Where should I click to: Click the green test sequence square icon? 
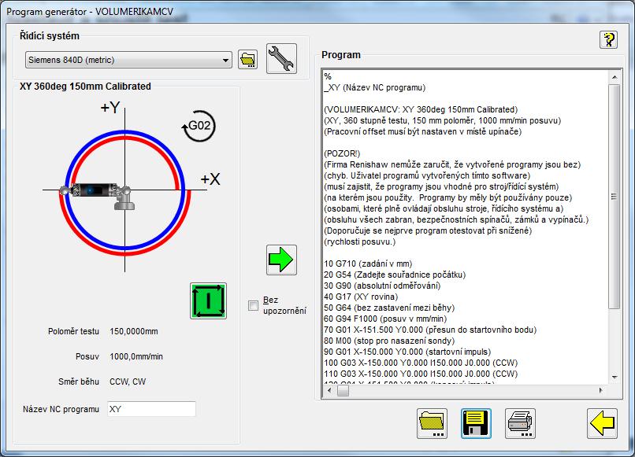[208, 301]
